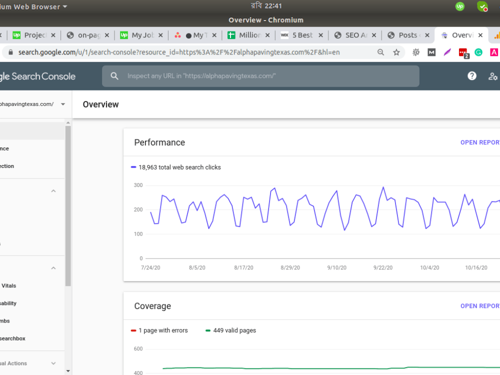Close the Posts tab
Viewport: 500px width, 375px height.
427,35
